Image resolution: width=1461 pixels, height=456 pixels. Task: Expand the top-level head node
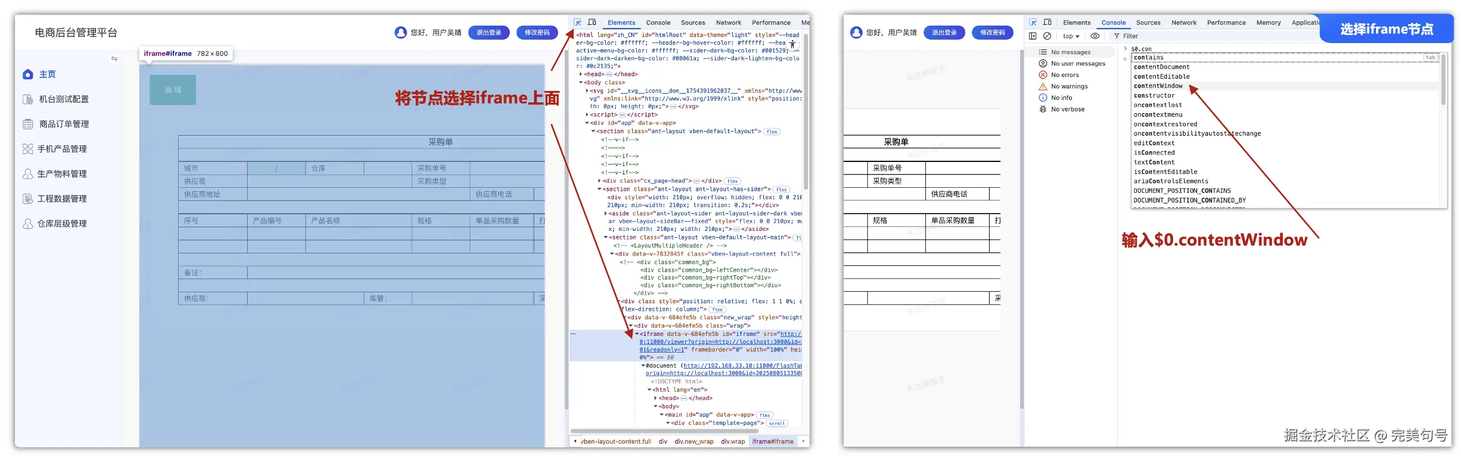[580, 74]
